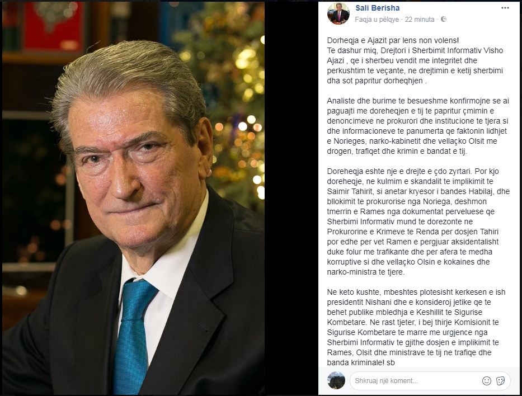
Task: Select the 'Faqja u pëlqye' label
Action: pyautogui.click(x=377, y=20)
